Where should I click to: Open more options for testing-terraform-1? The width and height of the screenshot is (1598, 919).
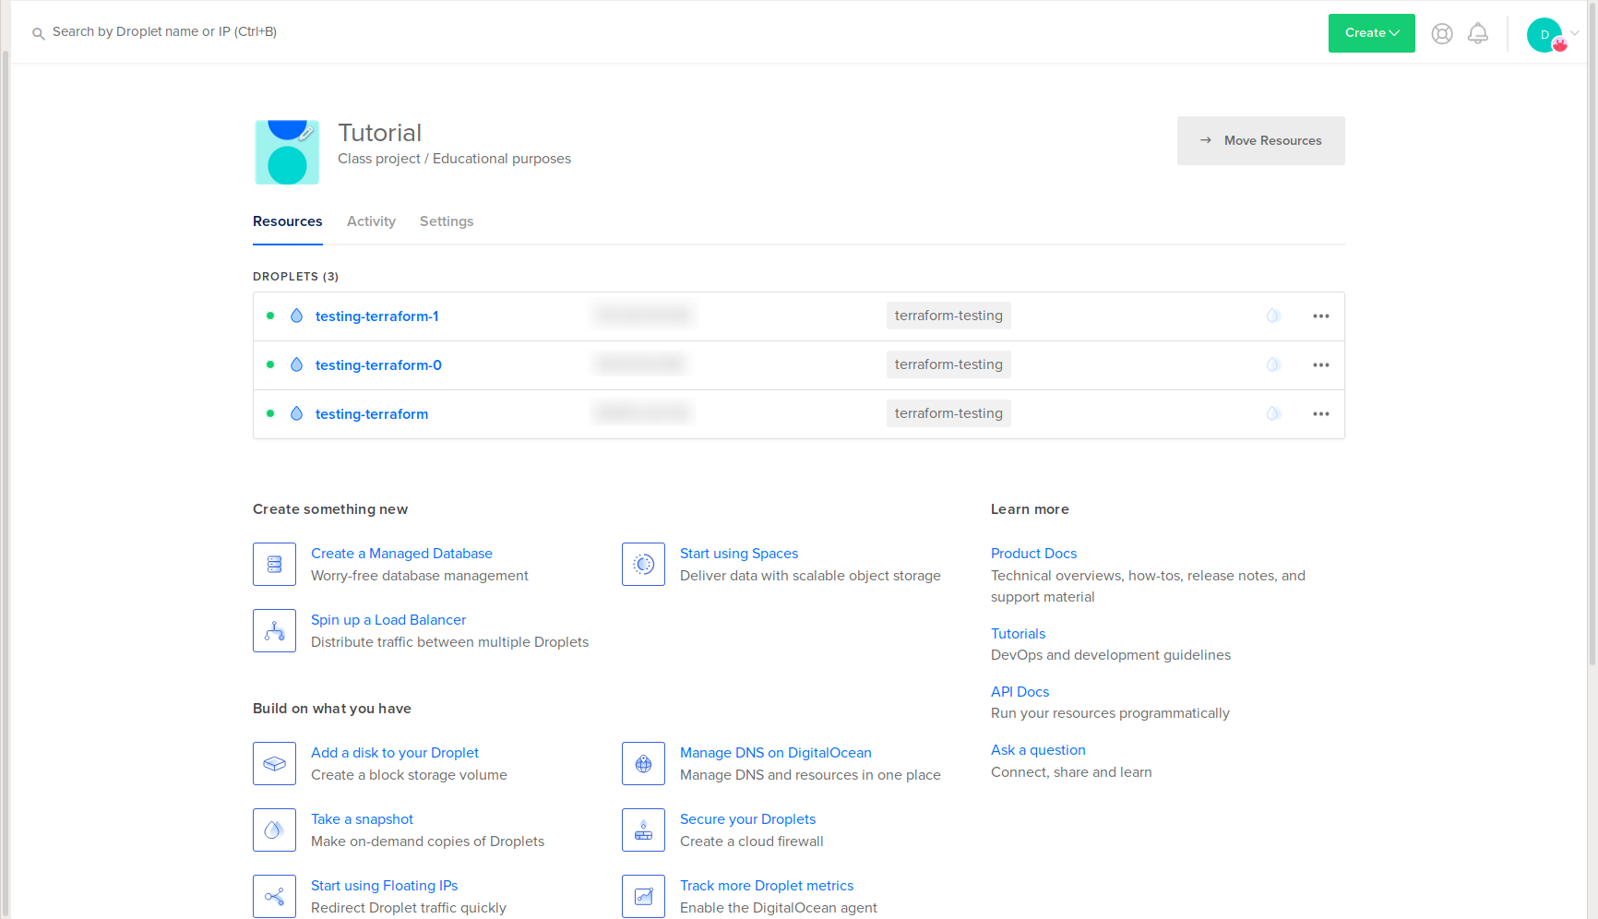tap(1321, 316)
